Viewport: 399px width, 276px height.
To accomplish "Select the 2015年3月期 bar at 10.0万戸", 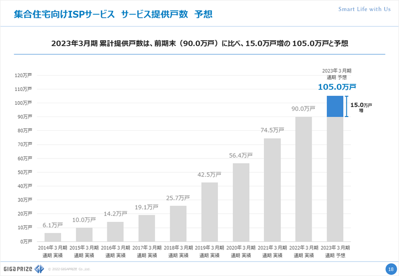I will 84,235.
